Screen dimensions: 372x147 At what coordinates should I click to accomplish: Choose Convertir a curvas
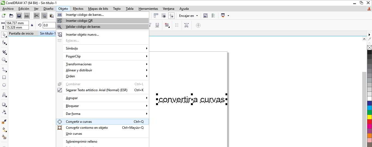pyautogui.click(x=103, y=122)
